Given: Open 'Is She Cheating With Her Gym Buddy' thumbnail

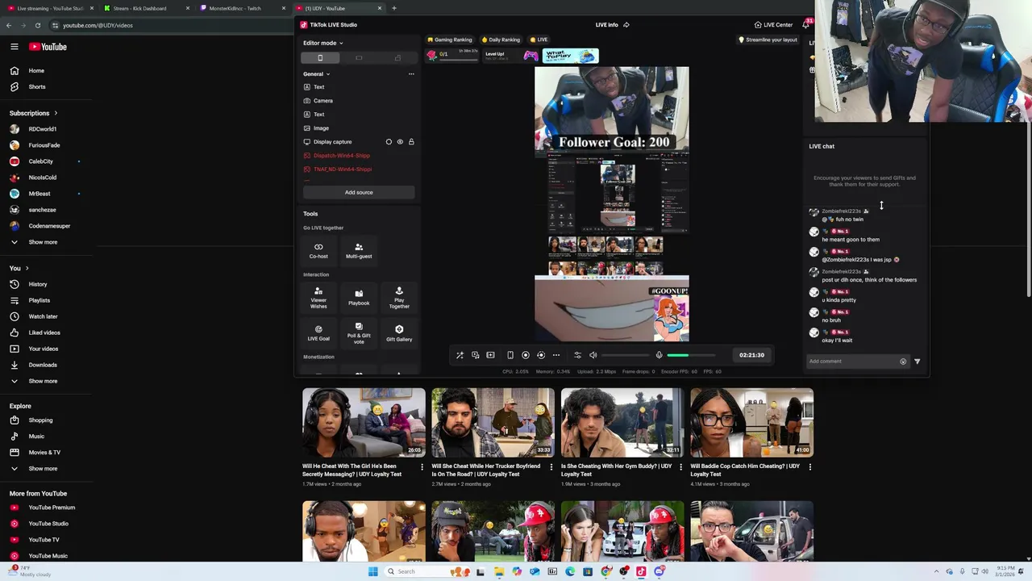Looking at the screenshot, I should [x=622, y=422].
